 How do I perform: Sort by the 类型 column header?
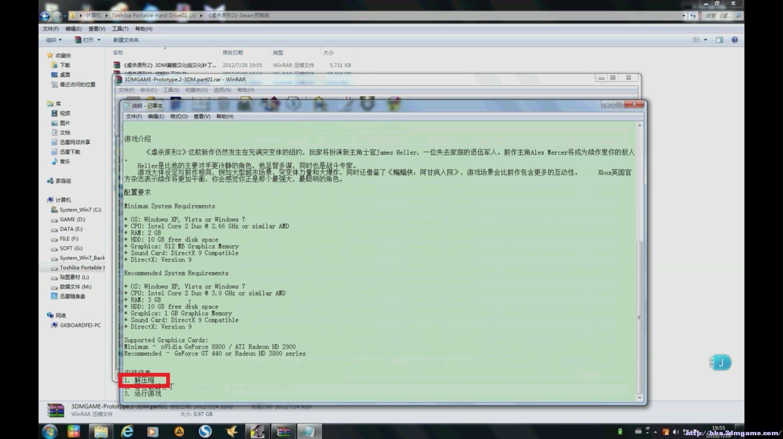coord(278,53)
